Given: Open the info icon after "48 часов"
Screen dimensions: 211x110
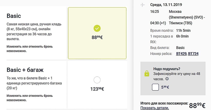Looking at the screenshot, I should 167,79.
